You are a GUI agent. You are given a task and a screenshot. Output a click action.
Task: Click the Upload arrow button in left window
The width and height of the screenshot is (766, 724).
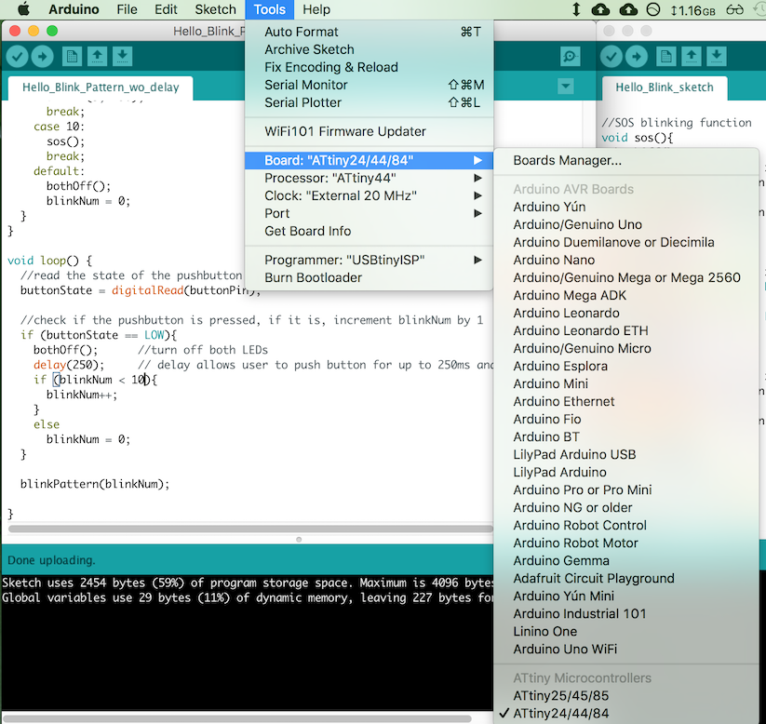click(x=43, y=57)
